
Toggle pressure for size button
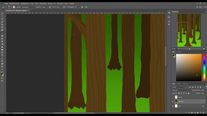(86, 7)
